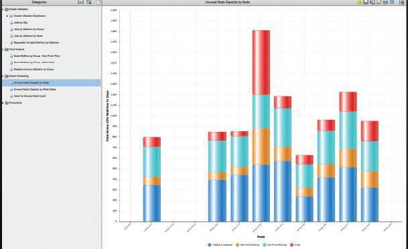Screen dimensions: 408x249
Task: Toggle Holiday & Weekend blue legend marker
Action: pos(210,245)
